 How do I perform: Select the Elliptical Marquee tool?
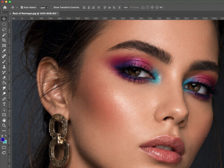[x=4, y=24]
